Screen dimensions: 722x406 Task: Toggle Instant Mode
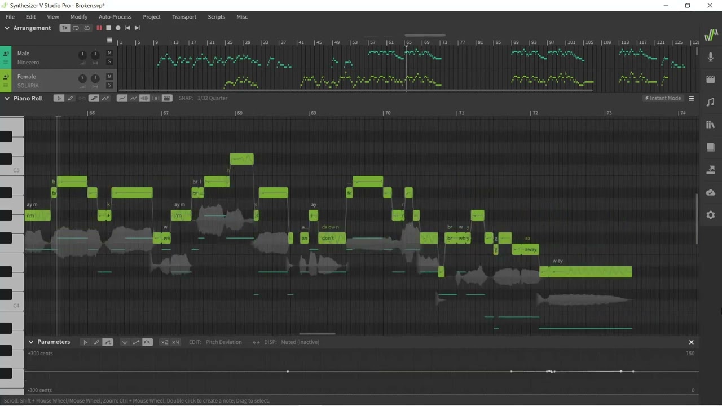point(663,98)
